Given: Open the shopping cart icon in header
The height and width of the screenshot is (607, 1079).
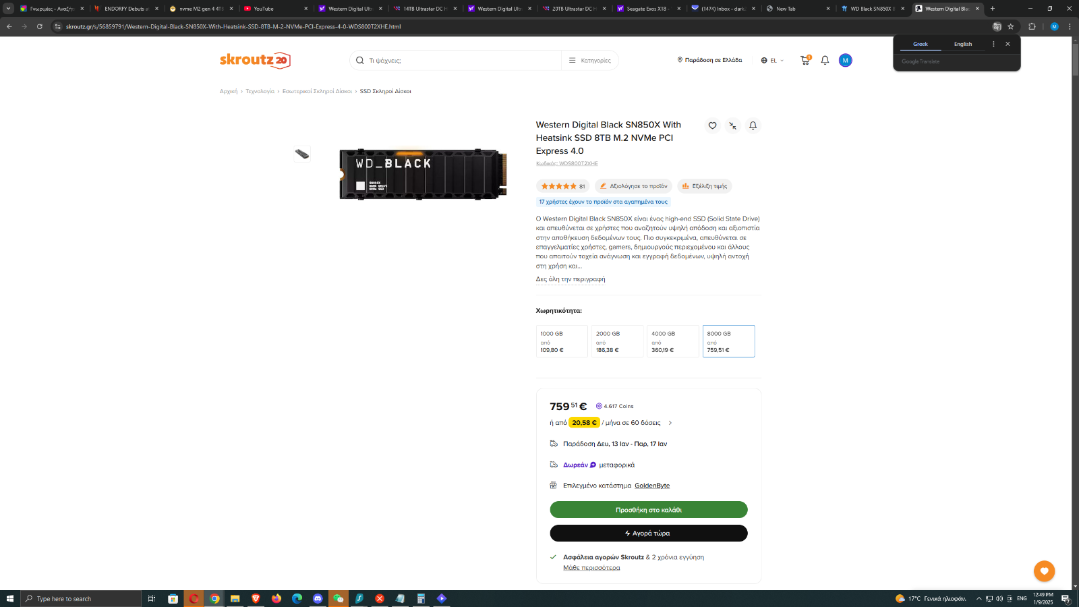Looking at the screenshot, I should click(x=805, y=60).
